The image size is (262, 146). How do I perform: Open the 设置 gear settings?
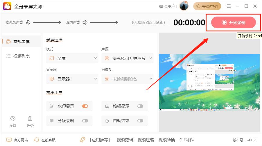[13, 121]
